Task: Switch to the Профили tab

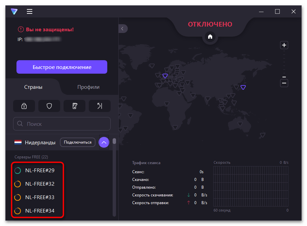Action: [x=88, y=87]
